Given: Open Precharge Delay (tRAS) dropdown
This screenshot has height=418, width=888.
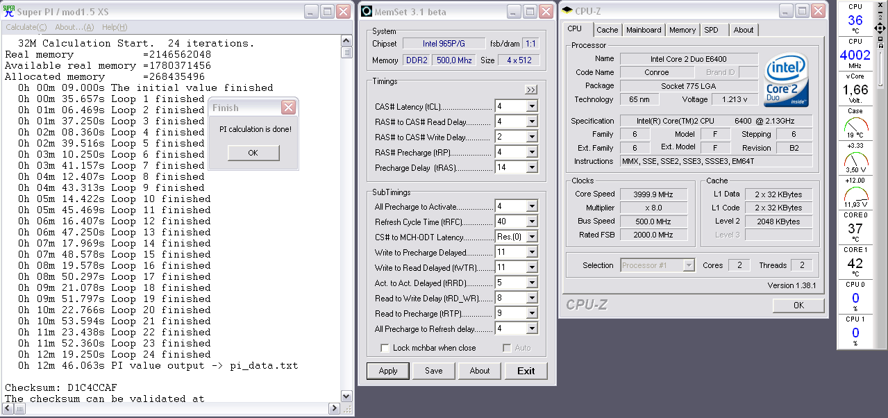Looking at the screenshot, I should (x=532, y=167).
